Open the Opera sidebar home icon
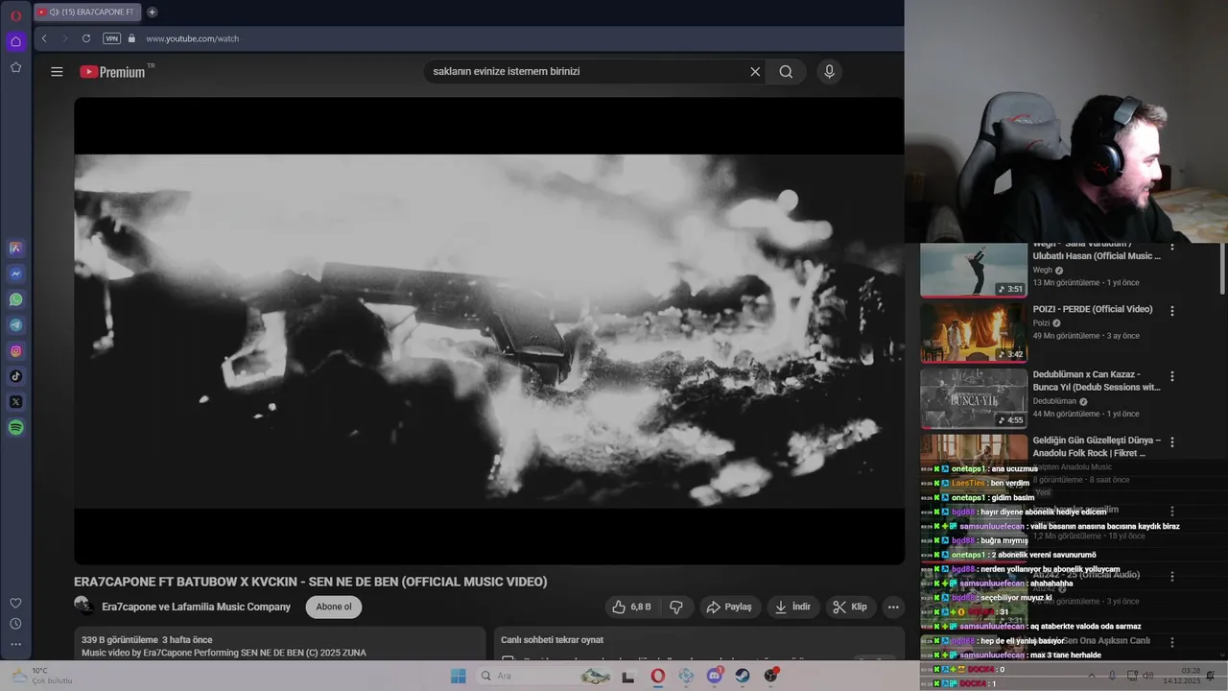Image resolution: width=1228 pixels, height=691 pixels. [15, 41]
